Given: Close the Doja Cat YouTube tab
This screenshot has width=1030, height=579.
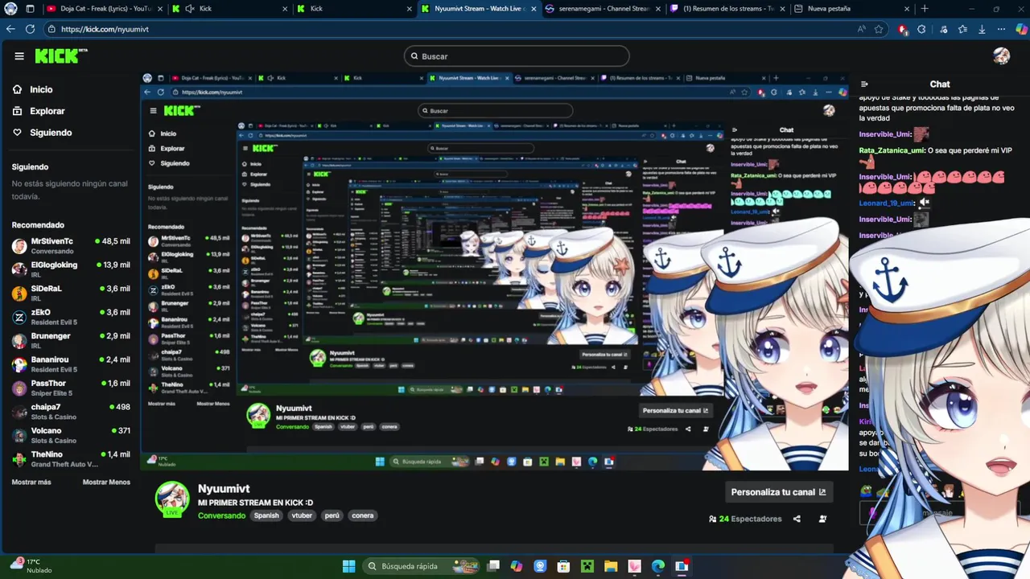Looking at the screenshot, I should [x=159, y=9].
